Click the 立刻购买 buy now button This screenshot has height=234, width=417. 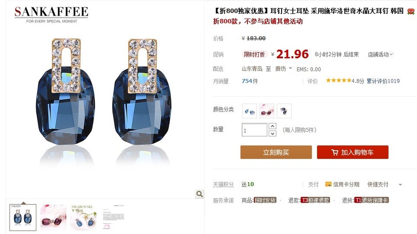point(276,152)
